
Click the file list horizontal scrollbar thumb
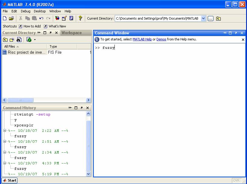(20, 100)
